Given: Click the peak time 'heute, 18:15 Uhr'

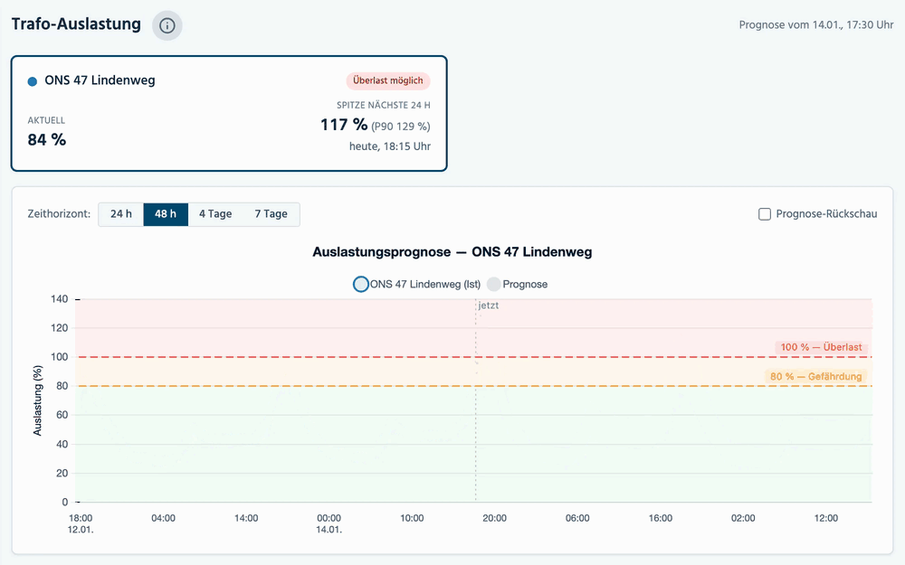Looking at the screenshot, I should (x=389, y=146).
